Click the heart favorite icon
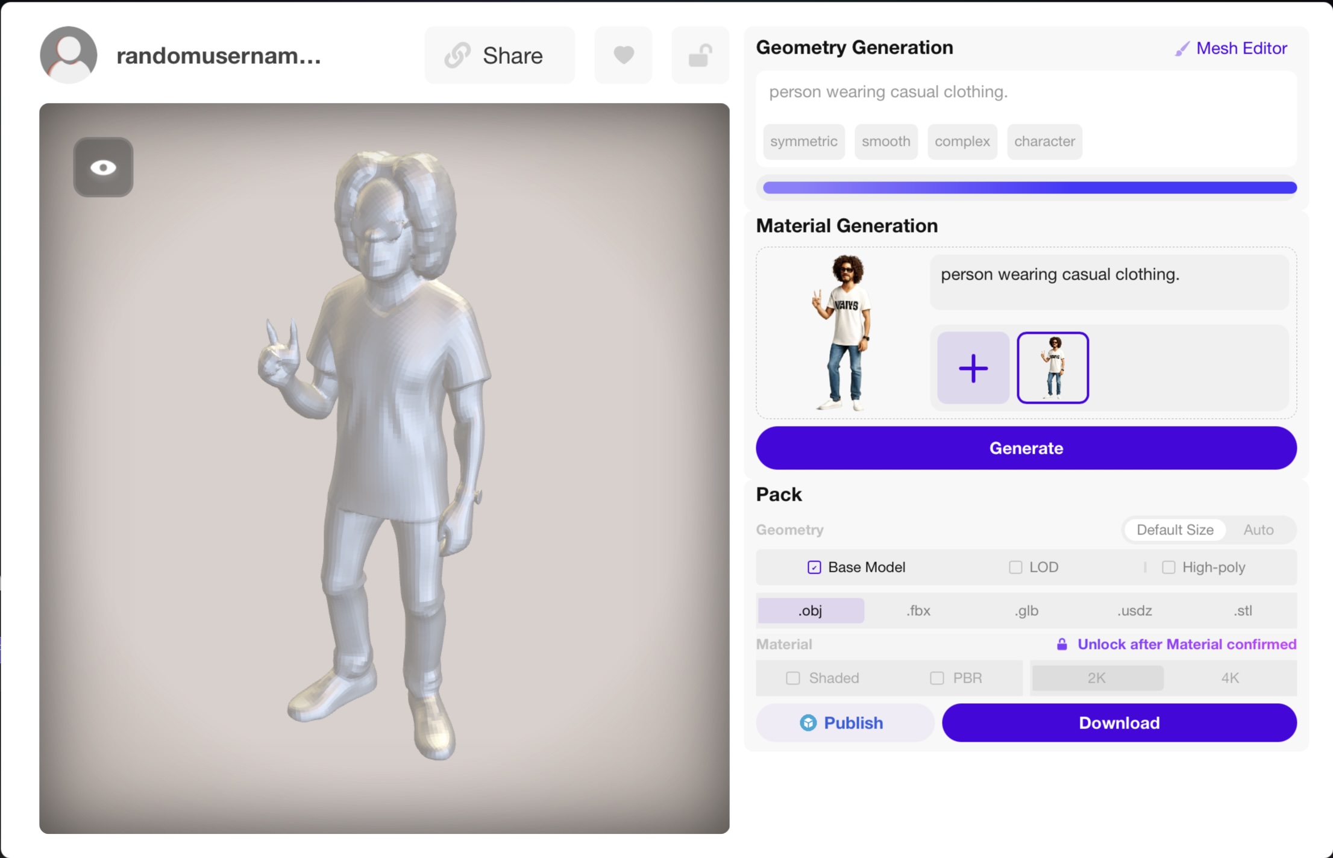Viewport: 1333px width, 858px height. [623, 55]
